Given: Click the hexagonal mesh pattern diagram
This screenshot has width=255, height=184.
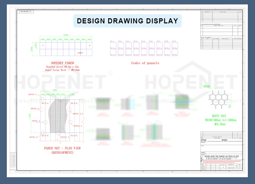Looking at the screenshot, I should click(219, 98).
